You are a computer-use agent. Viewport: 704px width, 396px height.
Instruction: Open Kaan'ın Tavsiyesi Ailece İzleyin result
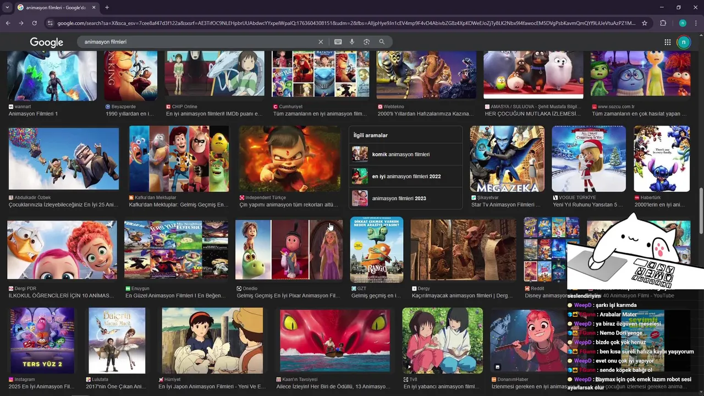(x=332, y=387)
